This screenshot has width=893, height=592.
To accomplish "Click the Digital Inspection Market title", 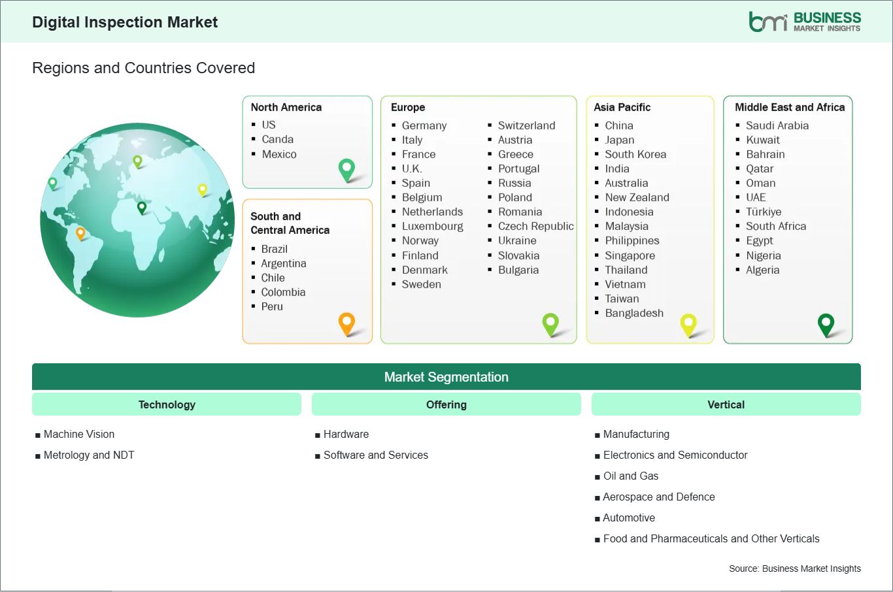I will click(x=125, y=22).
